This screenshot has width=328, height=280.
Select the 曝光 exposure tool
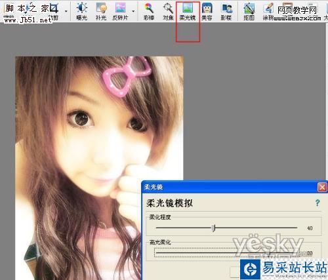(x=82, y=11)
